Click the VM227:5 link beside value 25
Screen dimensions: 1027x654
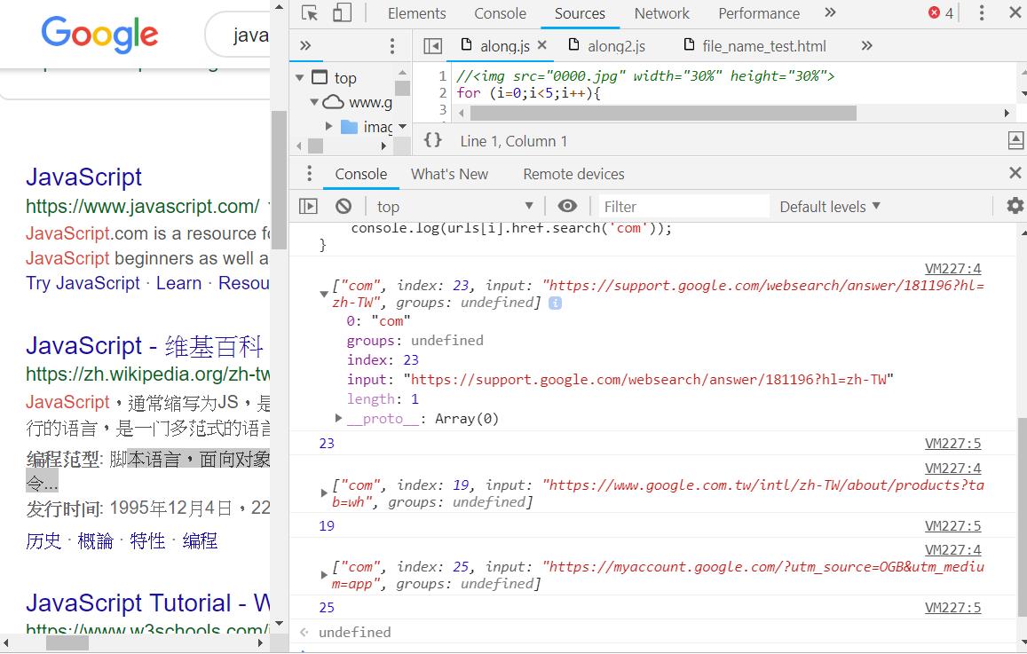click(x=953, y=608)
